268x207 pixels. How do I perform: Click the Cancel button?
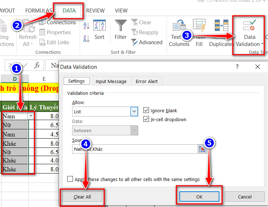coord(245,197)
